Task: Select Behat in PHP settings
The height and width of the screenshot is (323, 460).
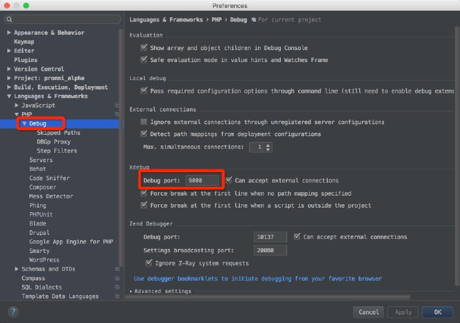Action: (x=37, y=169)
